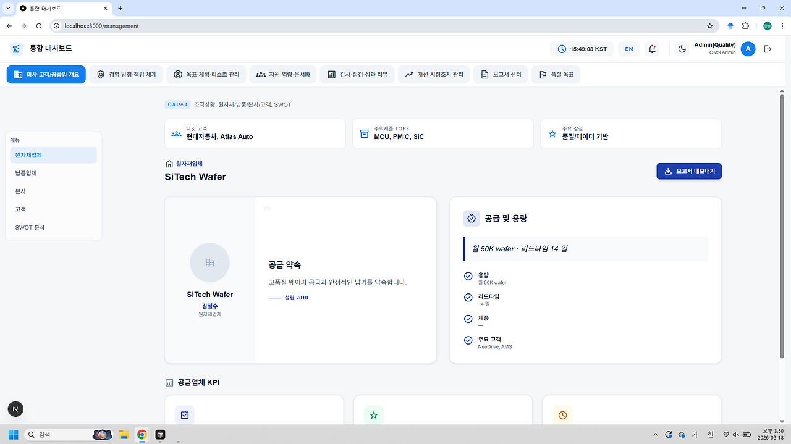Click the 품질/데이터 기반 card
Viewport: 791px width, 444px height.
(x=631, y=133)
